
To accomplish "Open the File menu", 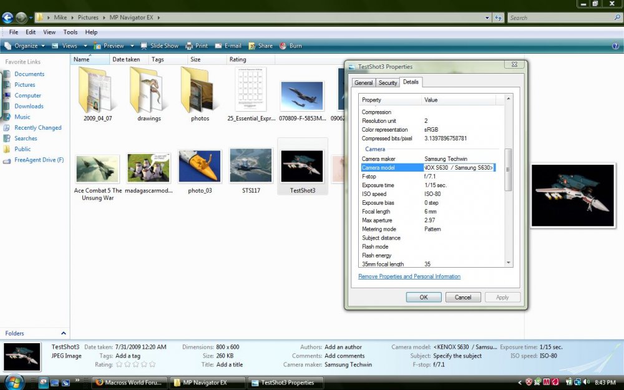I will pos(14,32).
